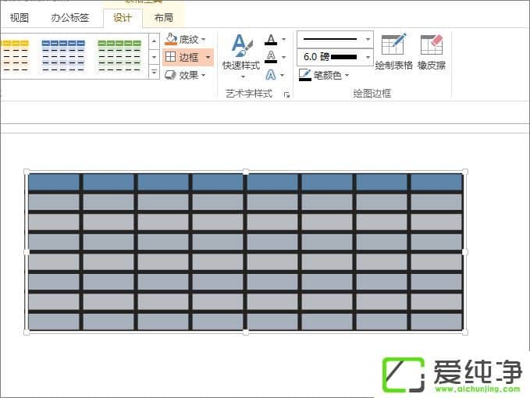The height and width of the screenshot is (398, 530).
Task: Open the 办公标签 tab
Action: coord(70,17)
